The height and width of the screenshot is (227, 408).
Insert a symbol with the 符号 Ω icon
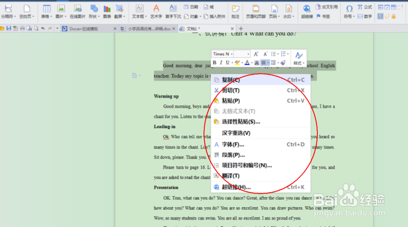click(349, 12)
